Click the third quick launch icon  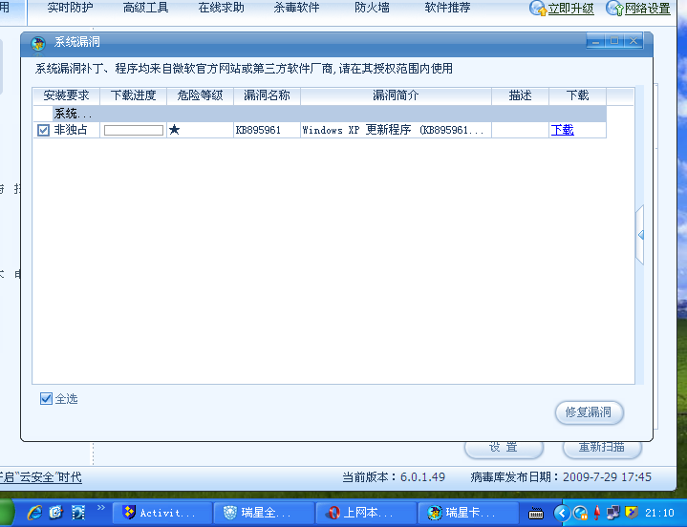tap(78, 512)
